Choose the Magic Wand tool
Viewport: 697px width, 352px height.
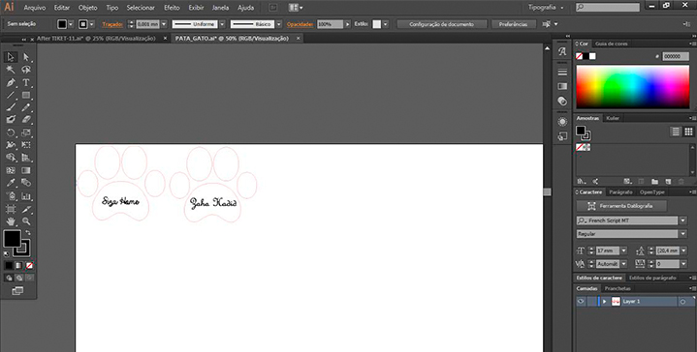coord(11,70)
